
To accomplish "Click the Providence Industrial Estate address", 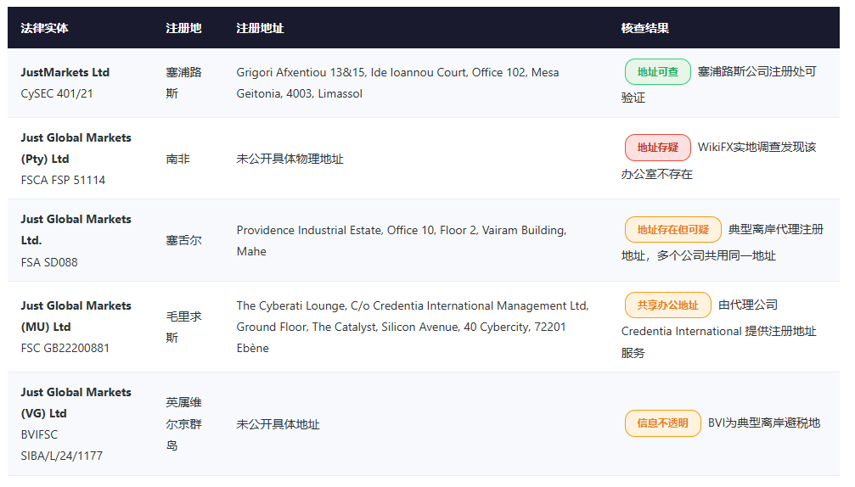I will click(402, 241).
